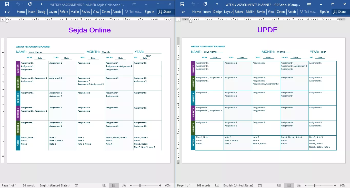The image size is (350, 188).
Task: Open zoom dialog via 60% in Sejda window
Action: (168, 185)
